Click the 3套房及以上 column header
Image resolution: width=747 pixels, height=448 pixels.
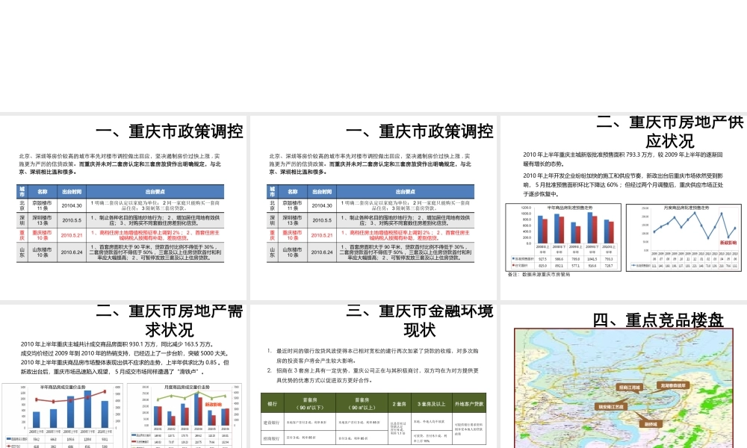click(431, 403)
